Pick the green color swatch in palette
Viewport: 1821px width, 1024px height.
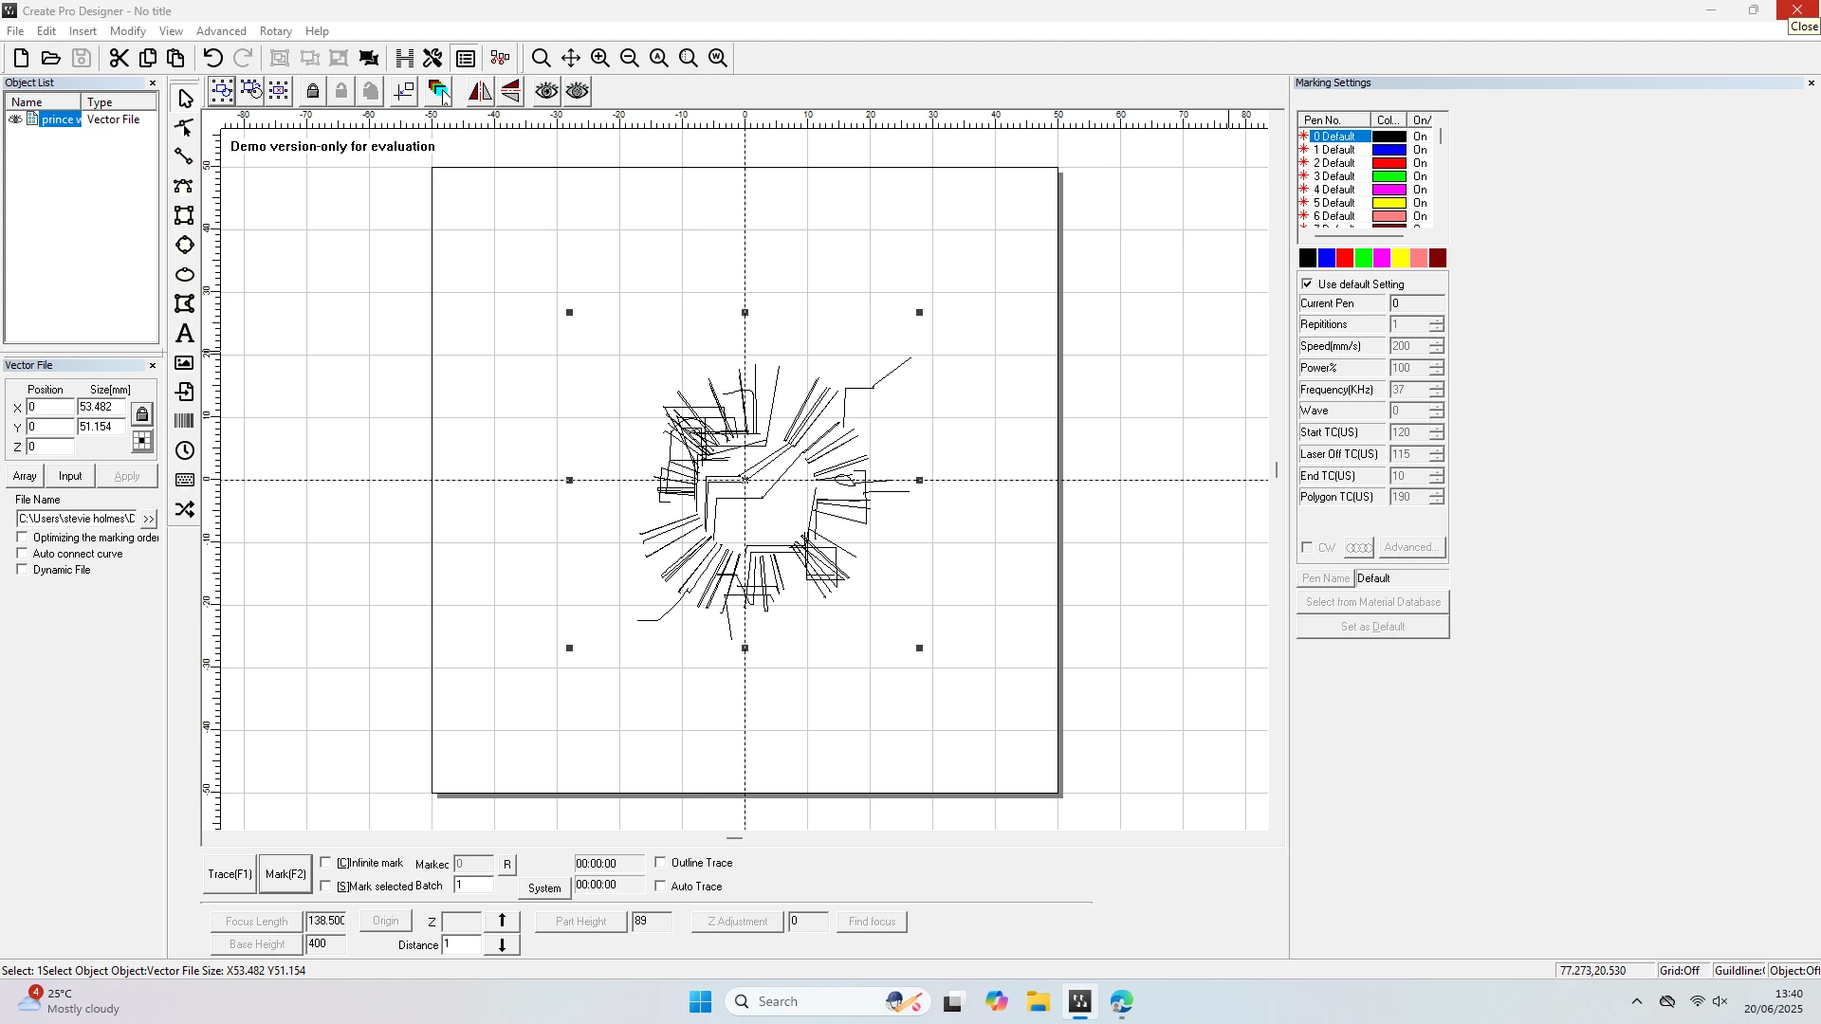1364,258
